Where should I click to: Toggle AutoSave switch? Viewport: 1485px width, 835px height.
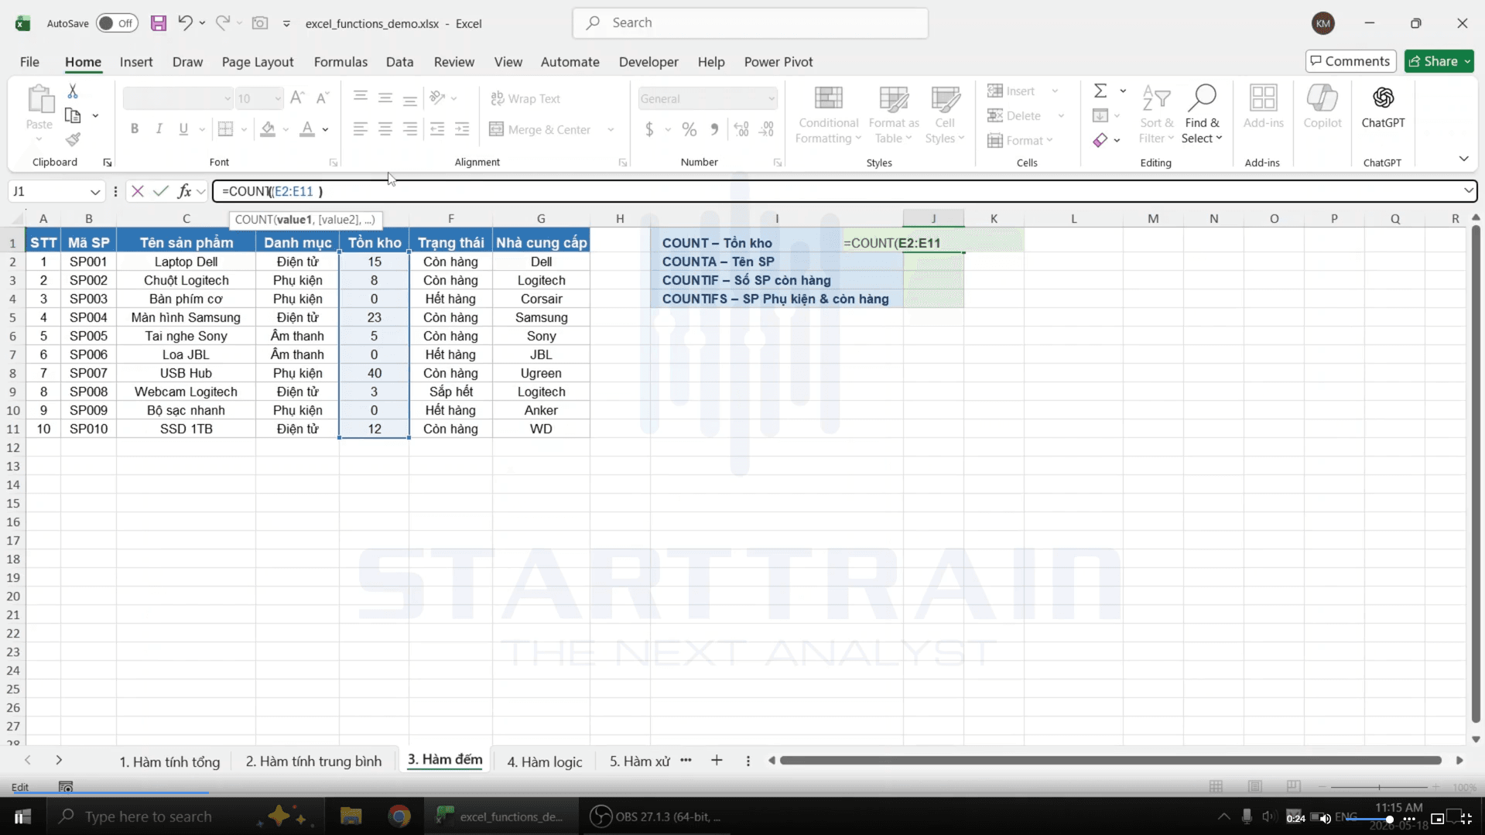117,23
